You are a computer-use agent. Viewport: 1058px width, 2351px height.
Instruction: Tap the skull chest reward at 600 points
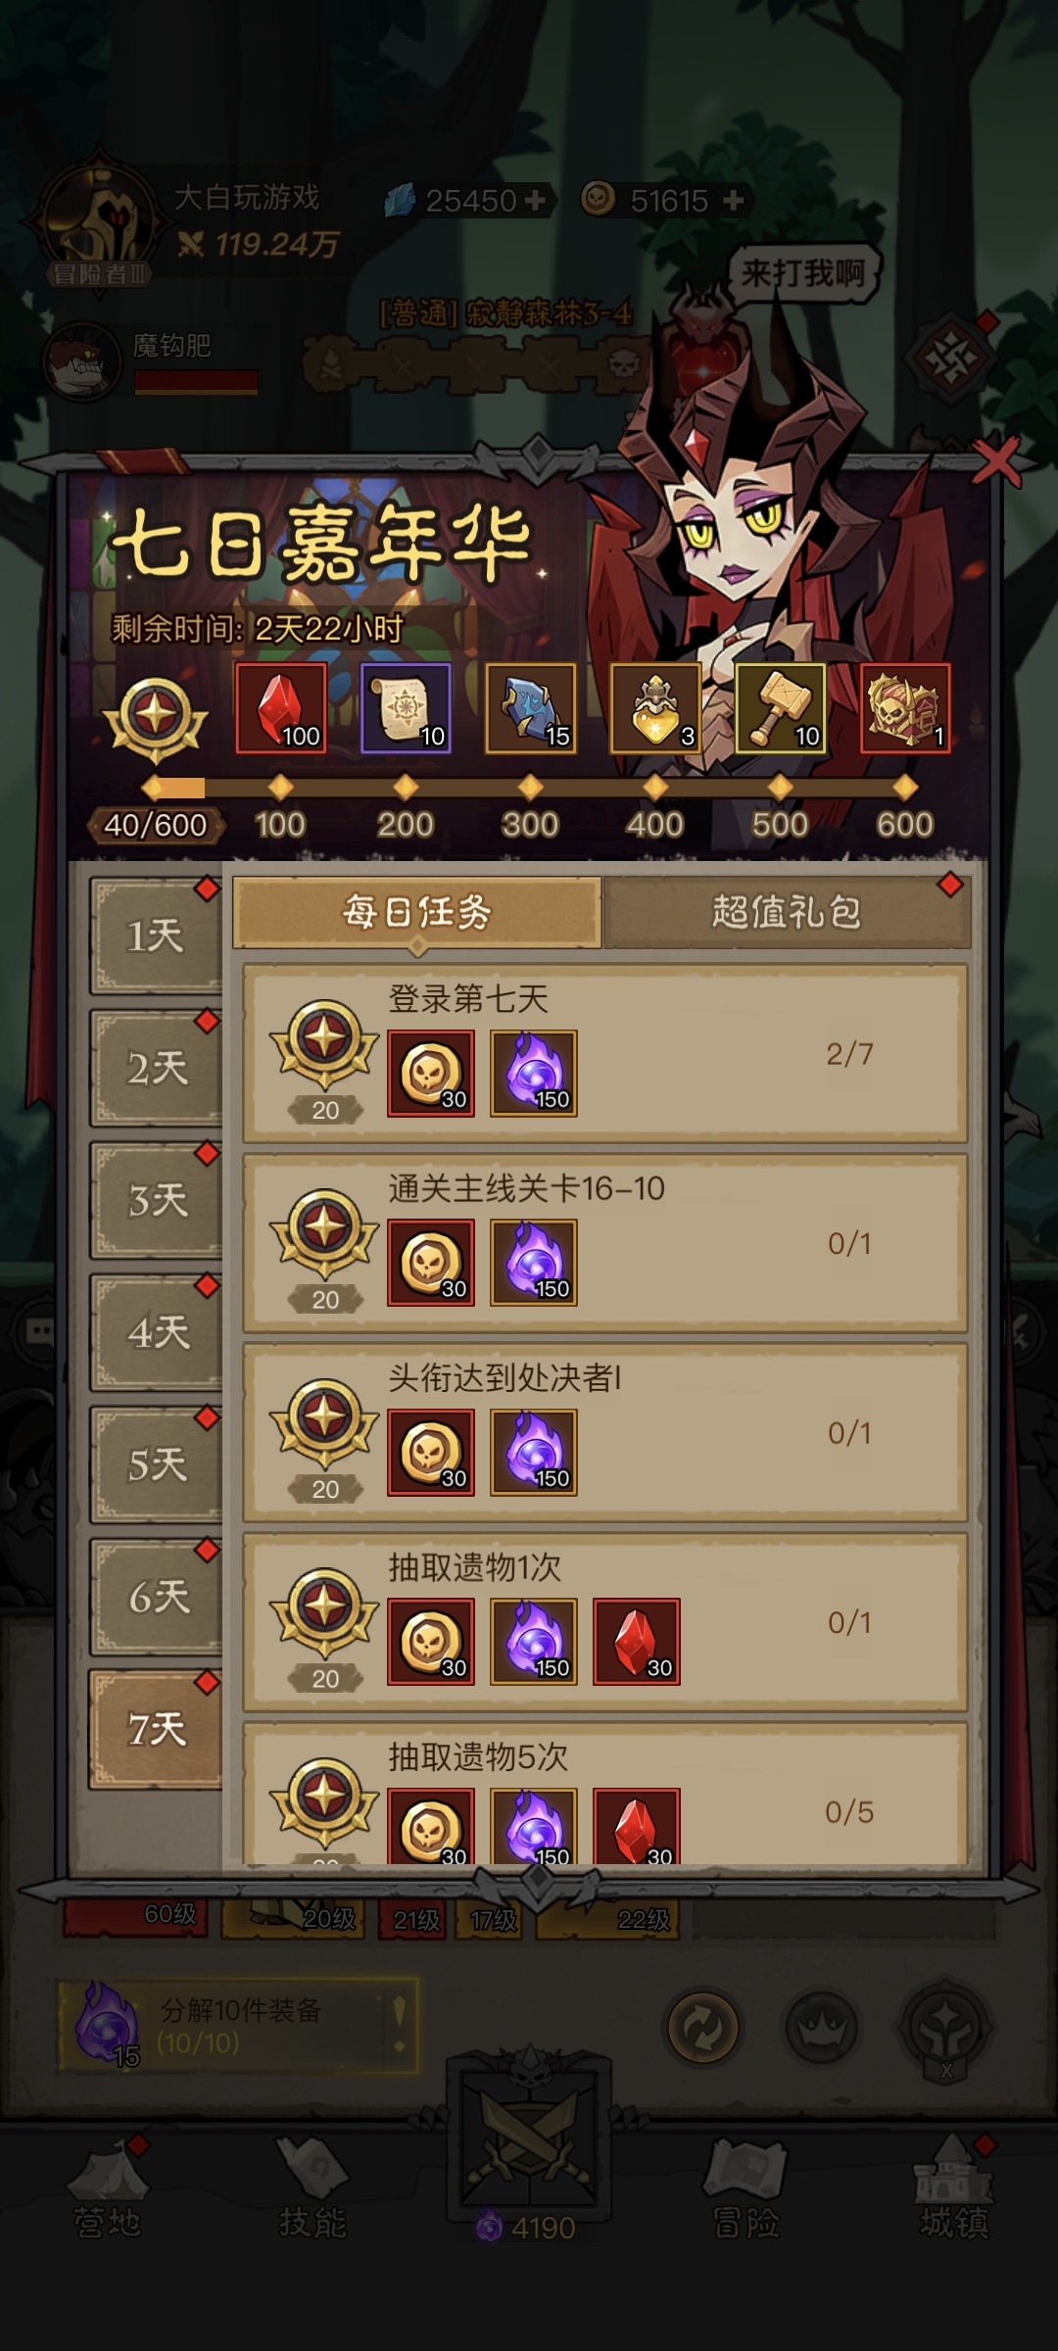pyautogui.click(x=905, y=708)
